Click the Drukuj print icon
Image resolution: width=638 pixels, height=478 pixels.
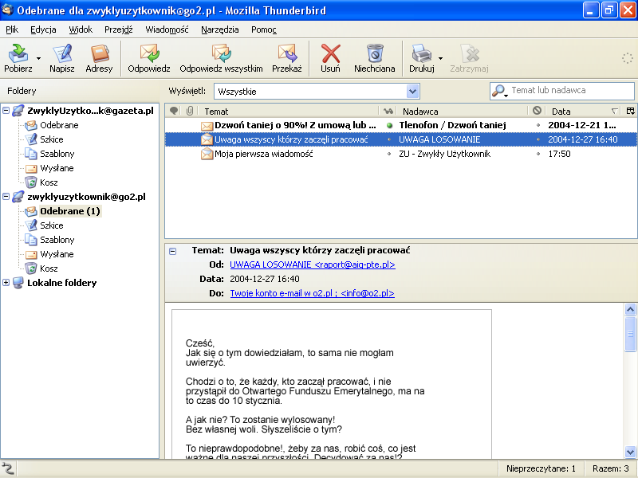pos(422,53)
